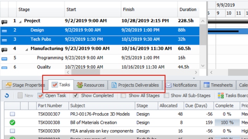Select the Programming stage row
This screenshot has width=248, height=139.
pos(100,58)
